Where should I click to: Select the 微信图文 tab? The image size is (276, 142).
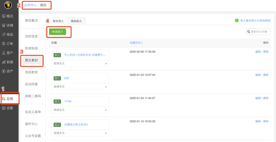(58, 21)
